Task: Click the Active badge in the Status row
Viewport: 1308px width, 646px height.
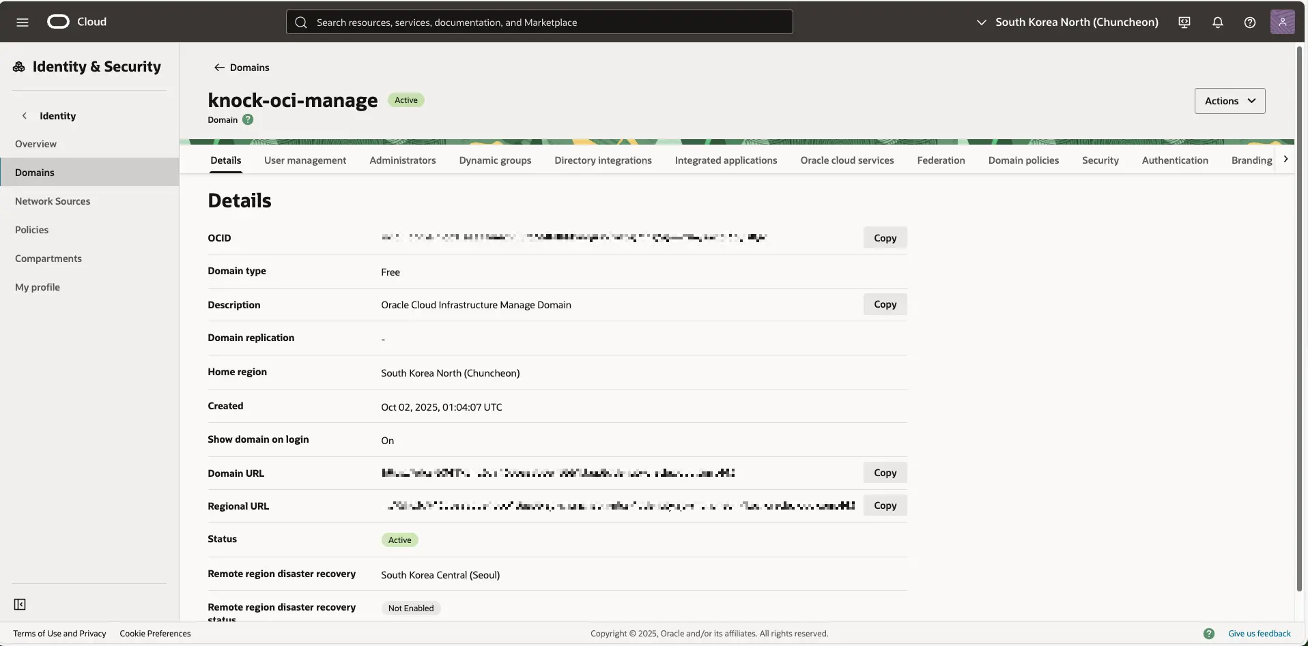Action: tap(399, 540)
